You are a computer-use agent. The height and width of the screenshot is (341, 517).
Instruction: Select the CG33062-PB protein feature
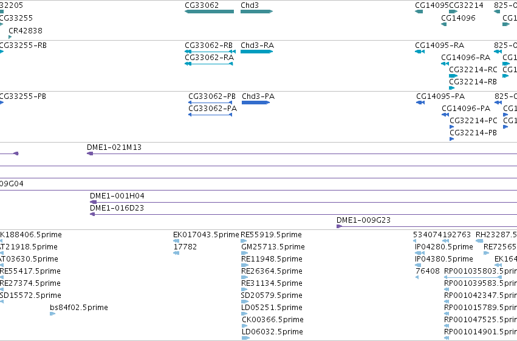click(210, 103)
